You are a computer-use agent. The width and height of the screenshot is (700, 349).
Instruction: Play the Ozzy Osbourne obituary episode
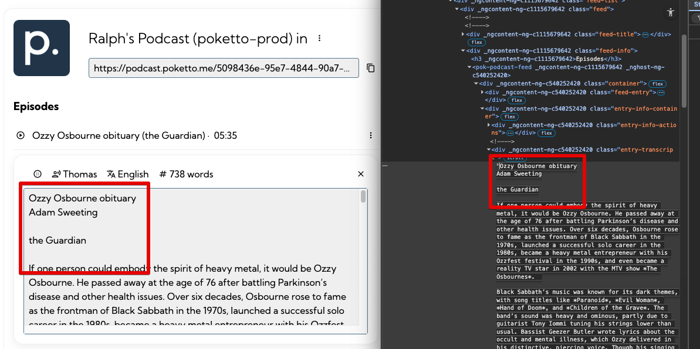(21, 135)
